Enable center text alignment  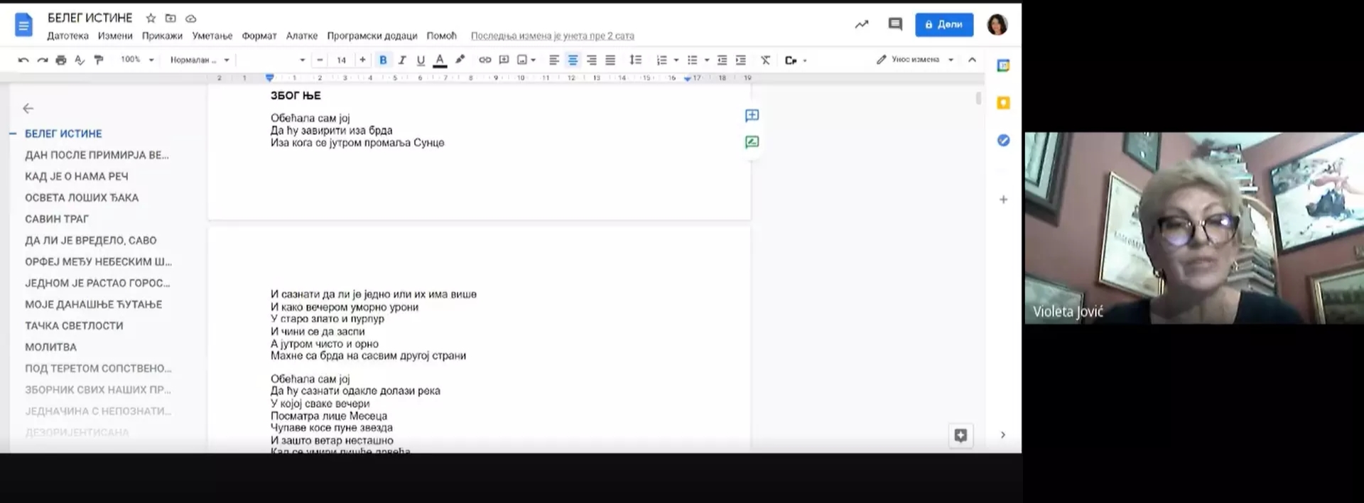pyautogui.click(x=573, y=60)
